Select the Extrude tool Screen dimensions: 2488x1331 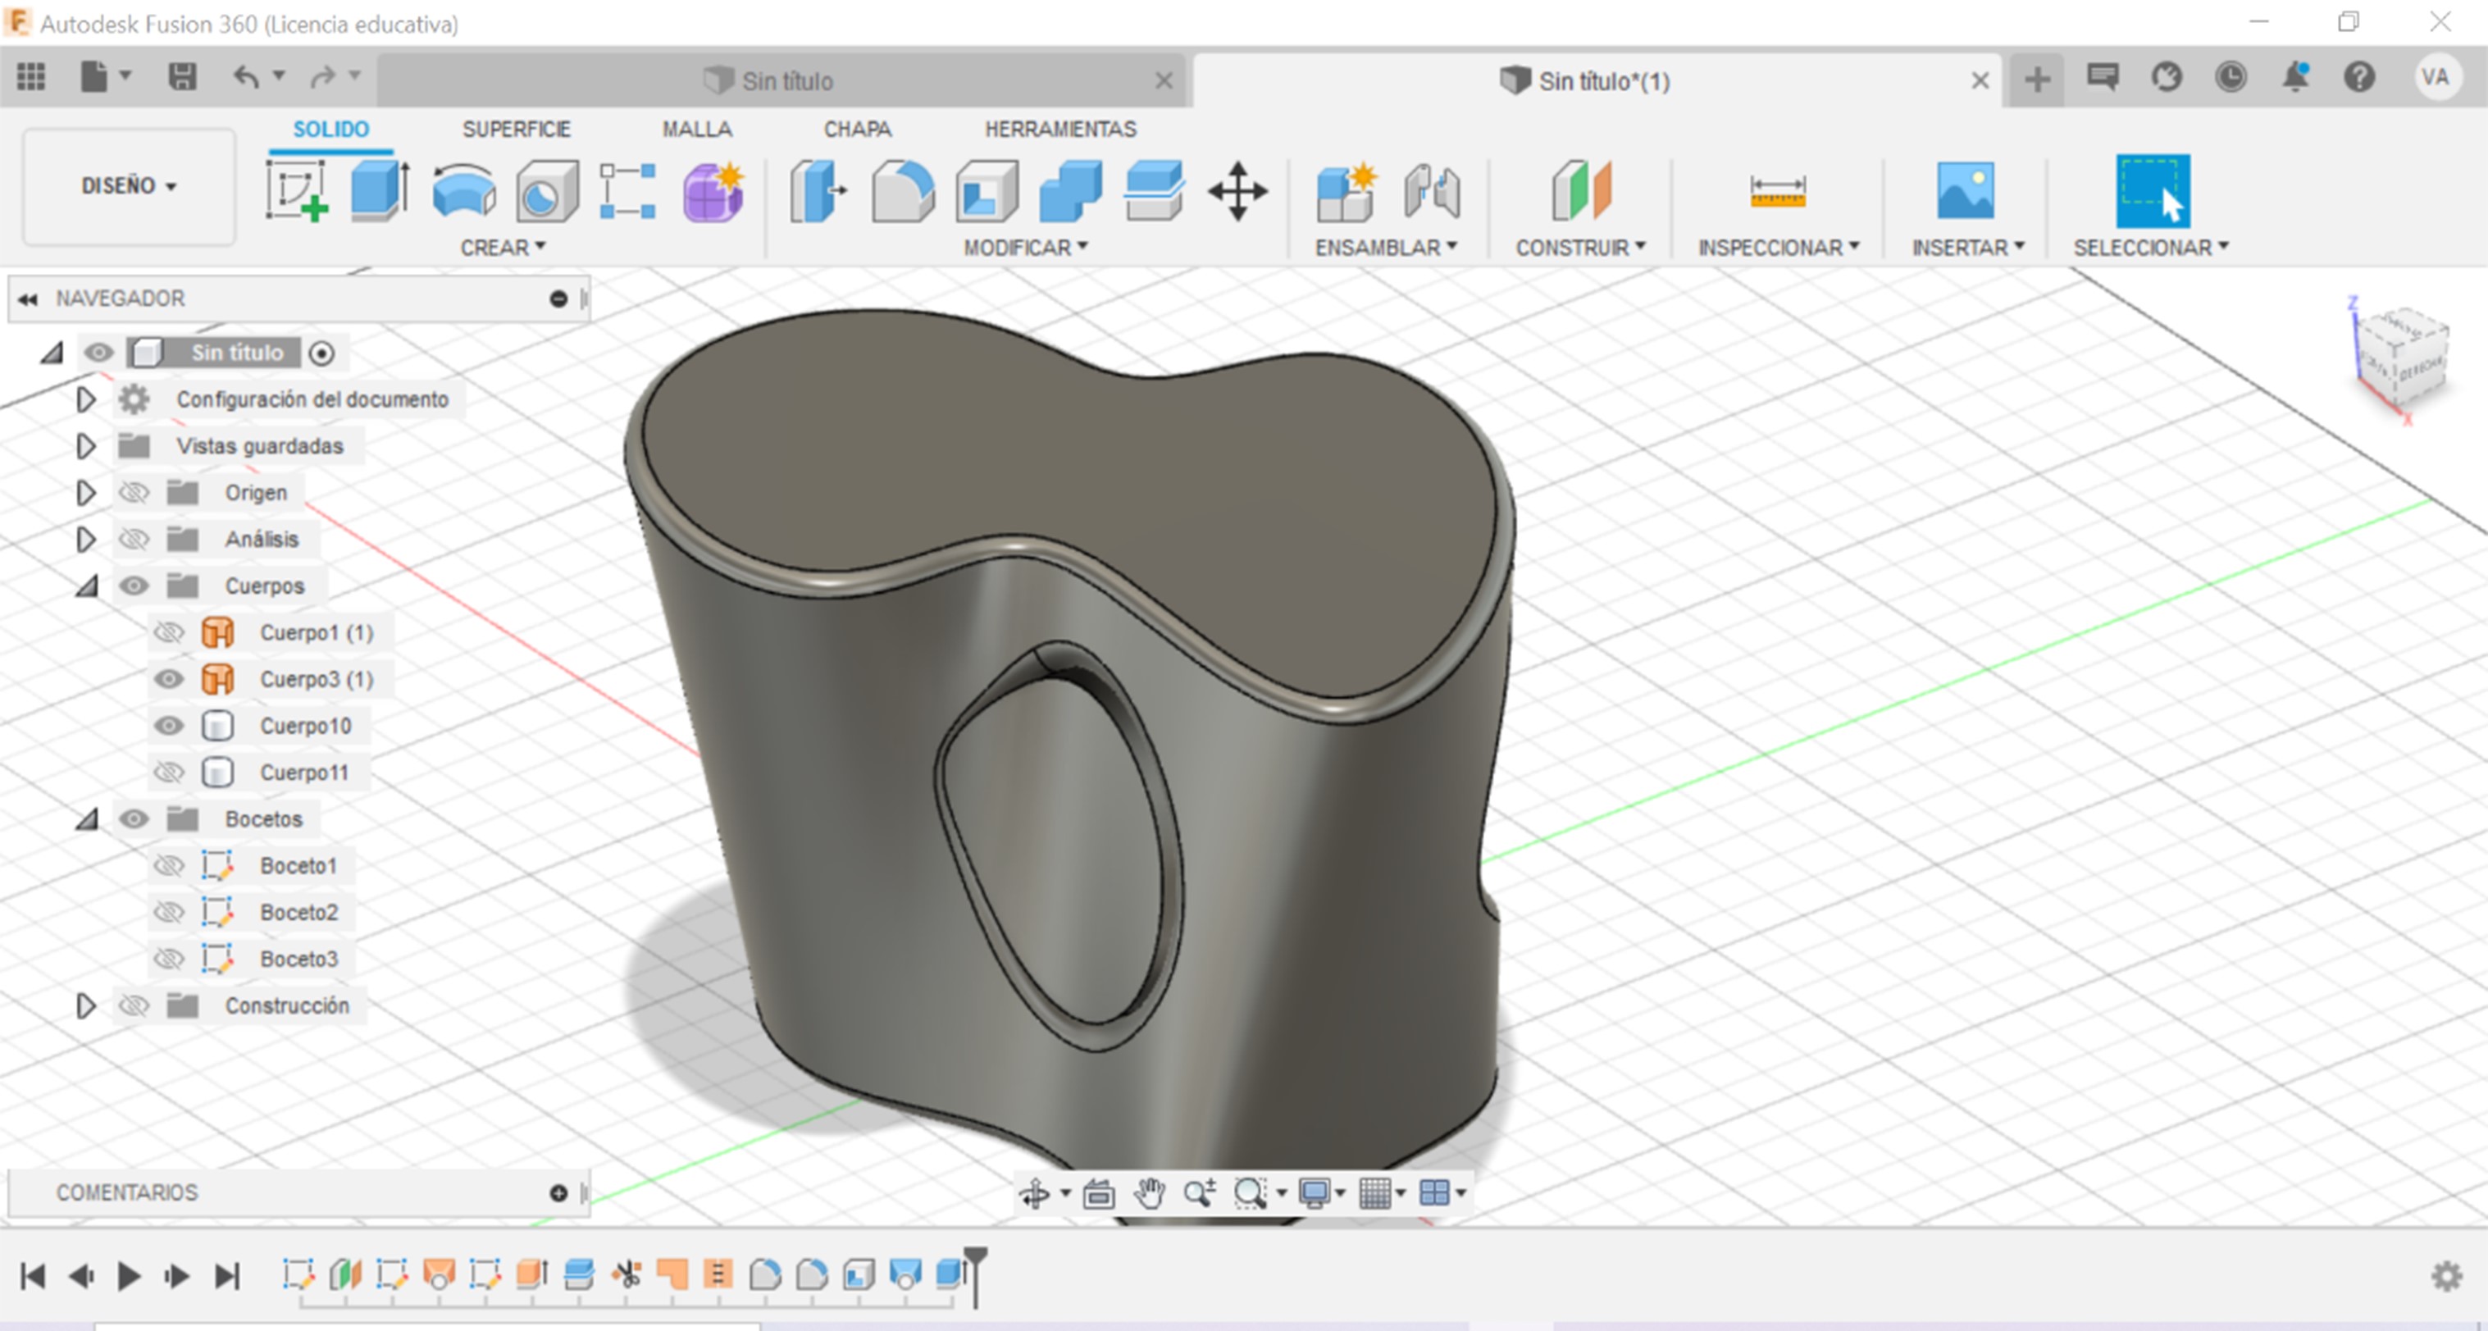(x=380, y=191)
